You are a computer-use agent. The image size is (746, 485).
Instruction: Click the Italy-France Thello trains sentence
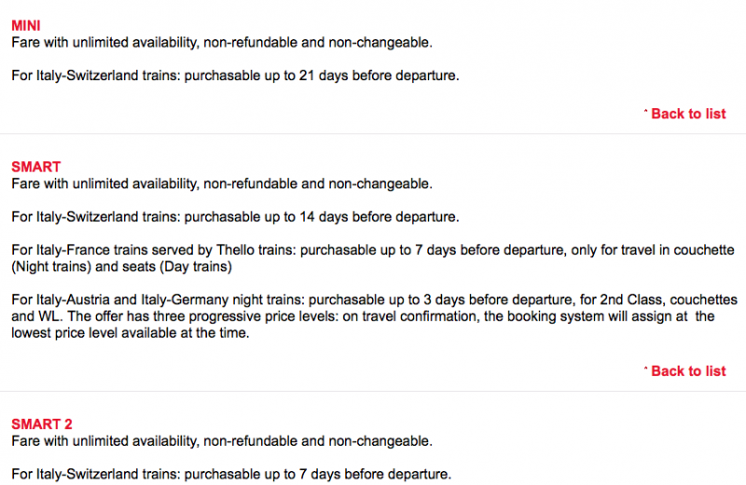373,258
